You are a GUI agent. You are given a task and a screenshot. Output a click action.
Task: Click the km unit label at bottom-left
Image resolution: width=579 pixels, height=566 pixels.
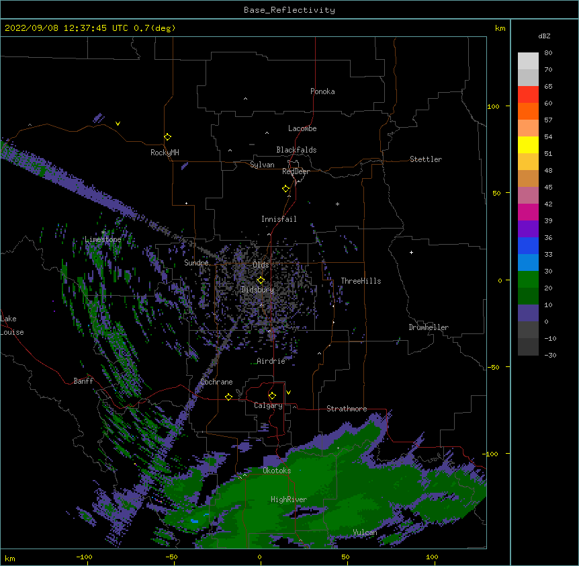click(x=10, y=558)
